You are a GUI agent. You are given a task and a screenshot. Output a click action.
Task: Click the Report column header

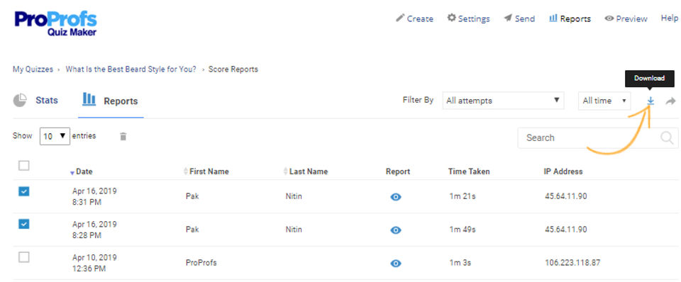pyautogui.click(x=398, y=171)
